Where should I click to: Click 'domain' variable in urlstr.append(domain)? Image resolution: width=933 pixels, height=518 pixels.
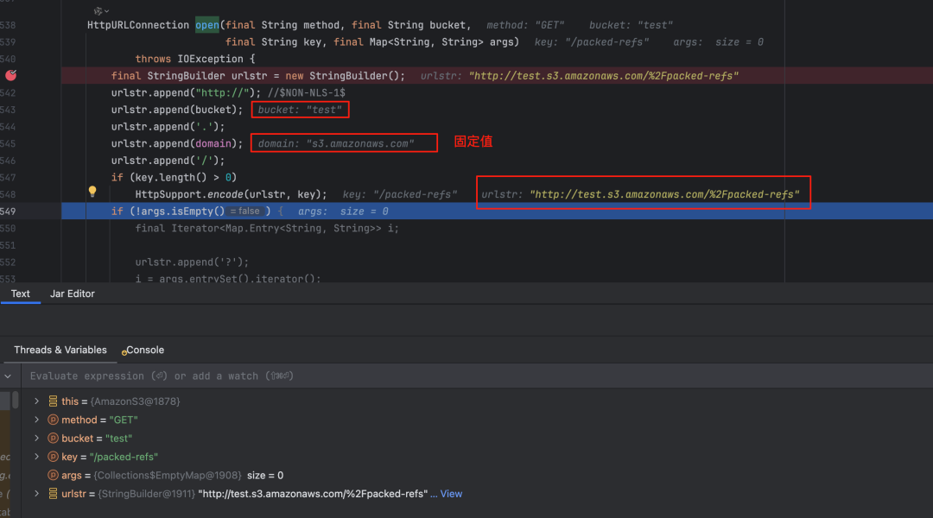click(213, 143)
